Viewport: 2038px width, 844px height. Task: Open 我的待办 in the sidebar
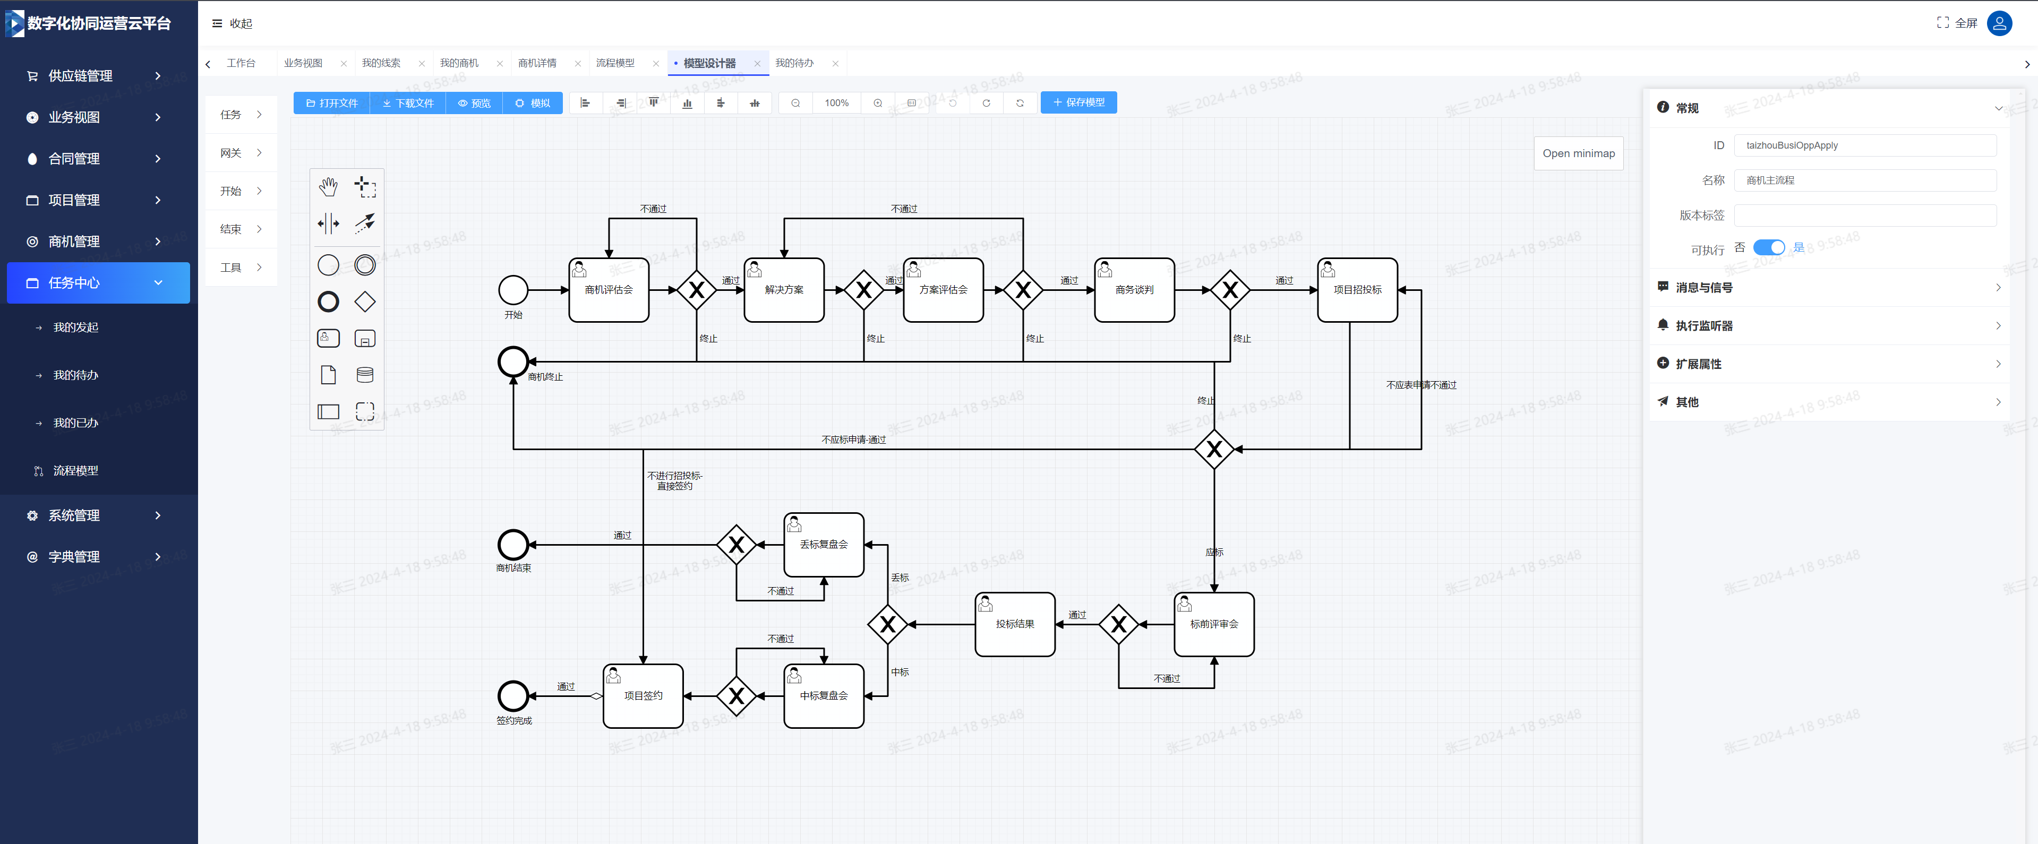click(x=76, y=375)
